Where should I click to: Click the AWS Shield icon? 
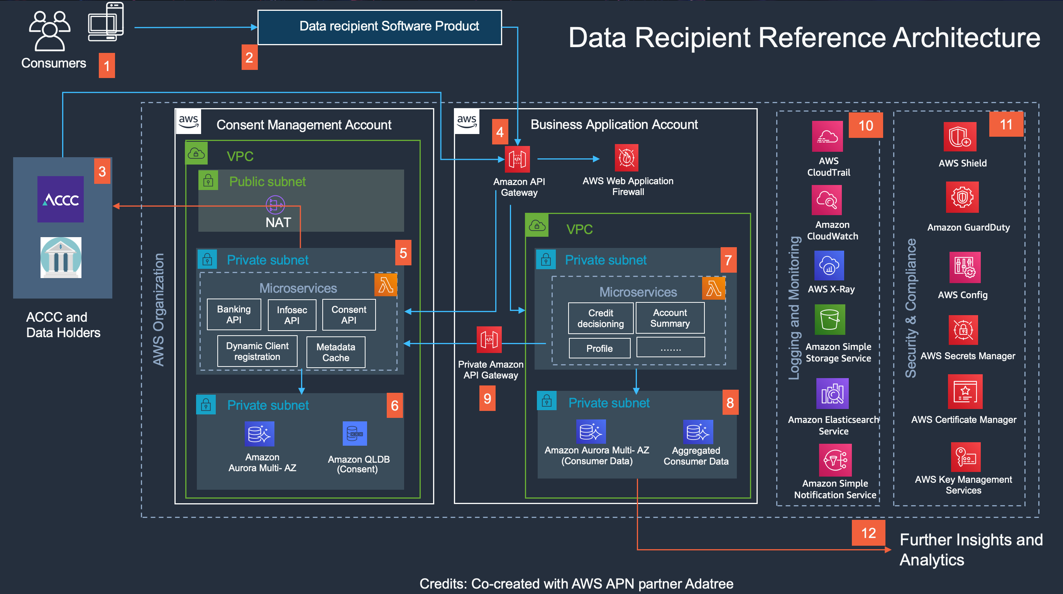pos(960,137)
